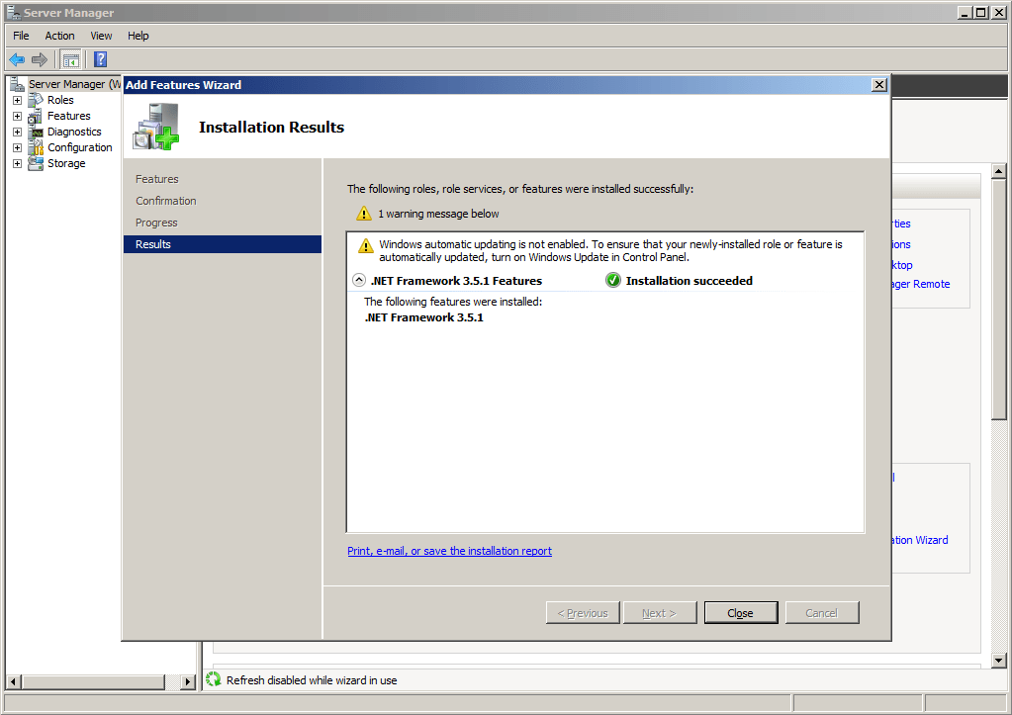Click the Forward arrow toolbar icon

click(x=40, y=59)
